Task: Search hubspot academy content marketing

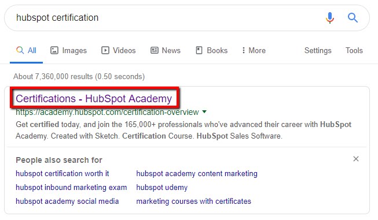Action: 197,174
